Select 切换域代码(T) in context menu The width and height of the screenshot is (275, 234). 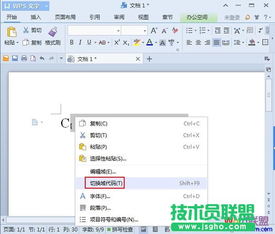[x=104, y=183]
